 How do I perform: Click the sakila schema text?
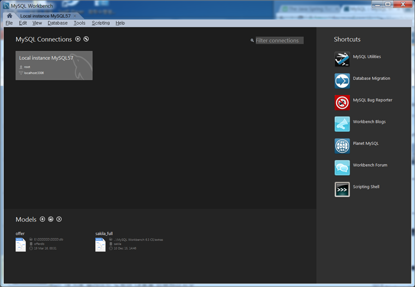coord(117,244)
